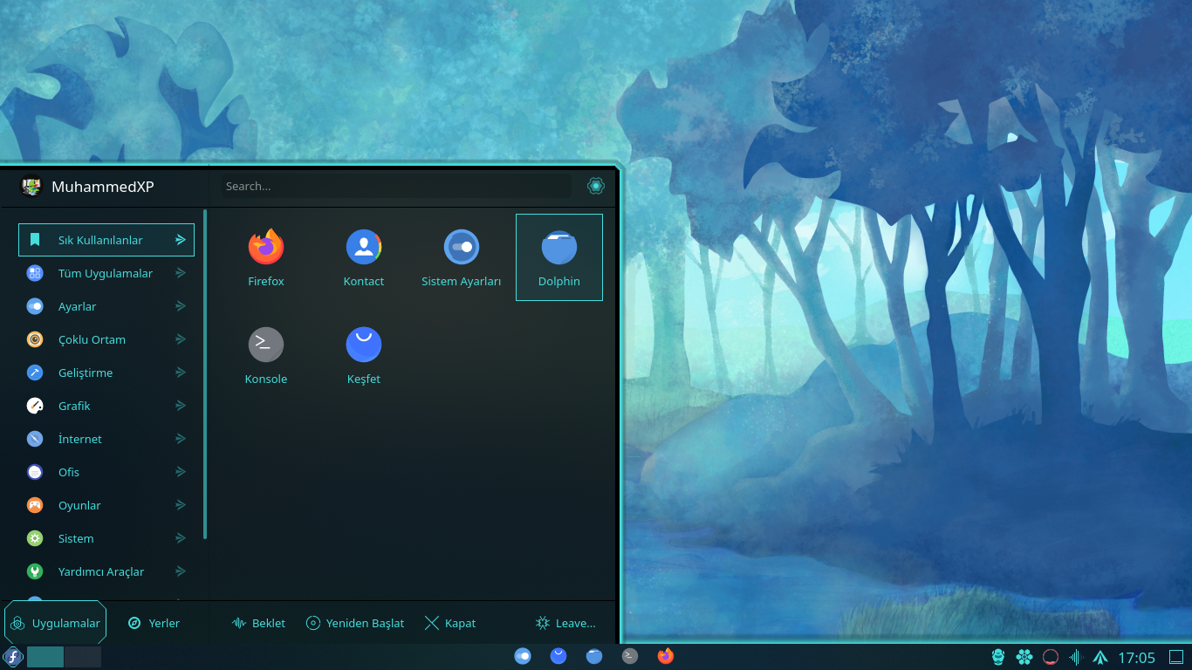
Task: Expand arrow next to Ofis
Action: click(181, 472)
